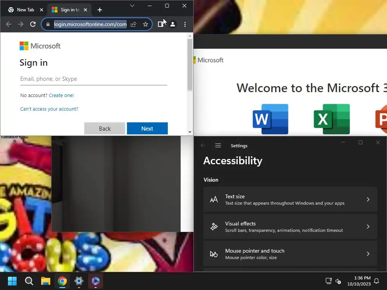
Task: Open a new Chrome tab
Action: click(x=100, y=10)
